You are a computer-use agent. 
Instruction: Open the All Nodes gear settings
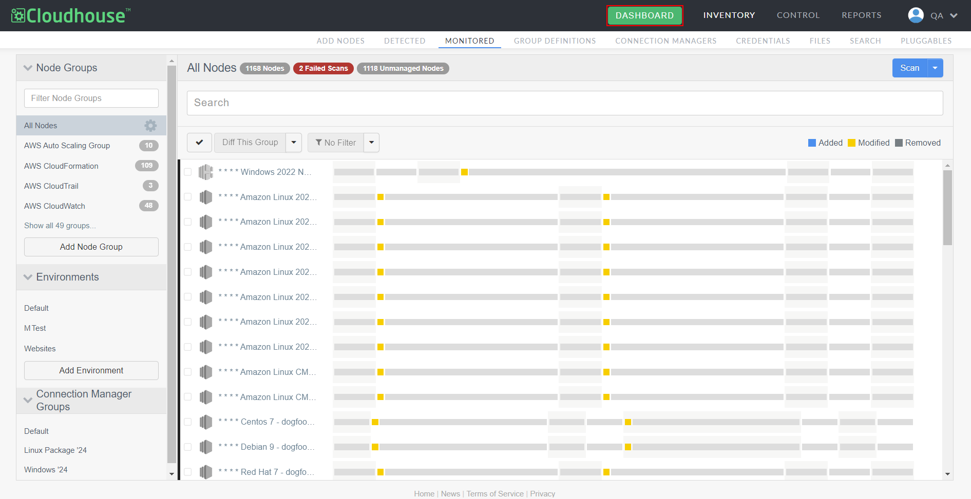150,126
